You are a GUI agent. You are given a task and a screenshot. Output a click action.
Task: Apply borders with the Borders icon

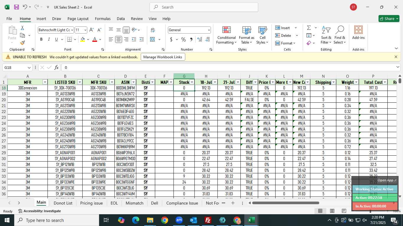click(x=69, y=39)
